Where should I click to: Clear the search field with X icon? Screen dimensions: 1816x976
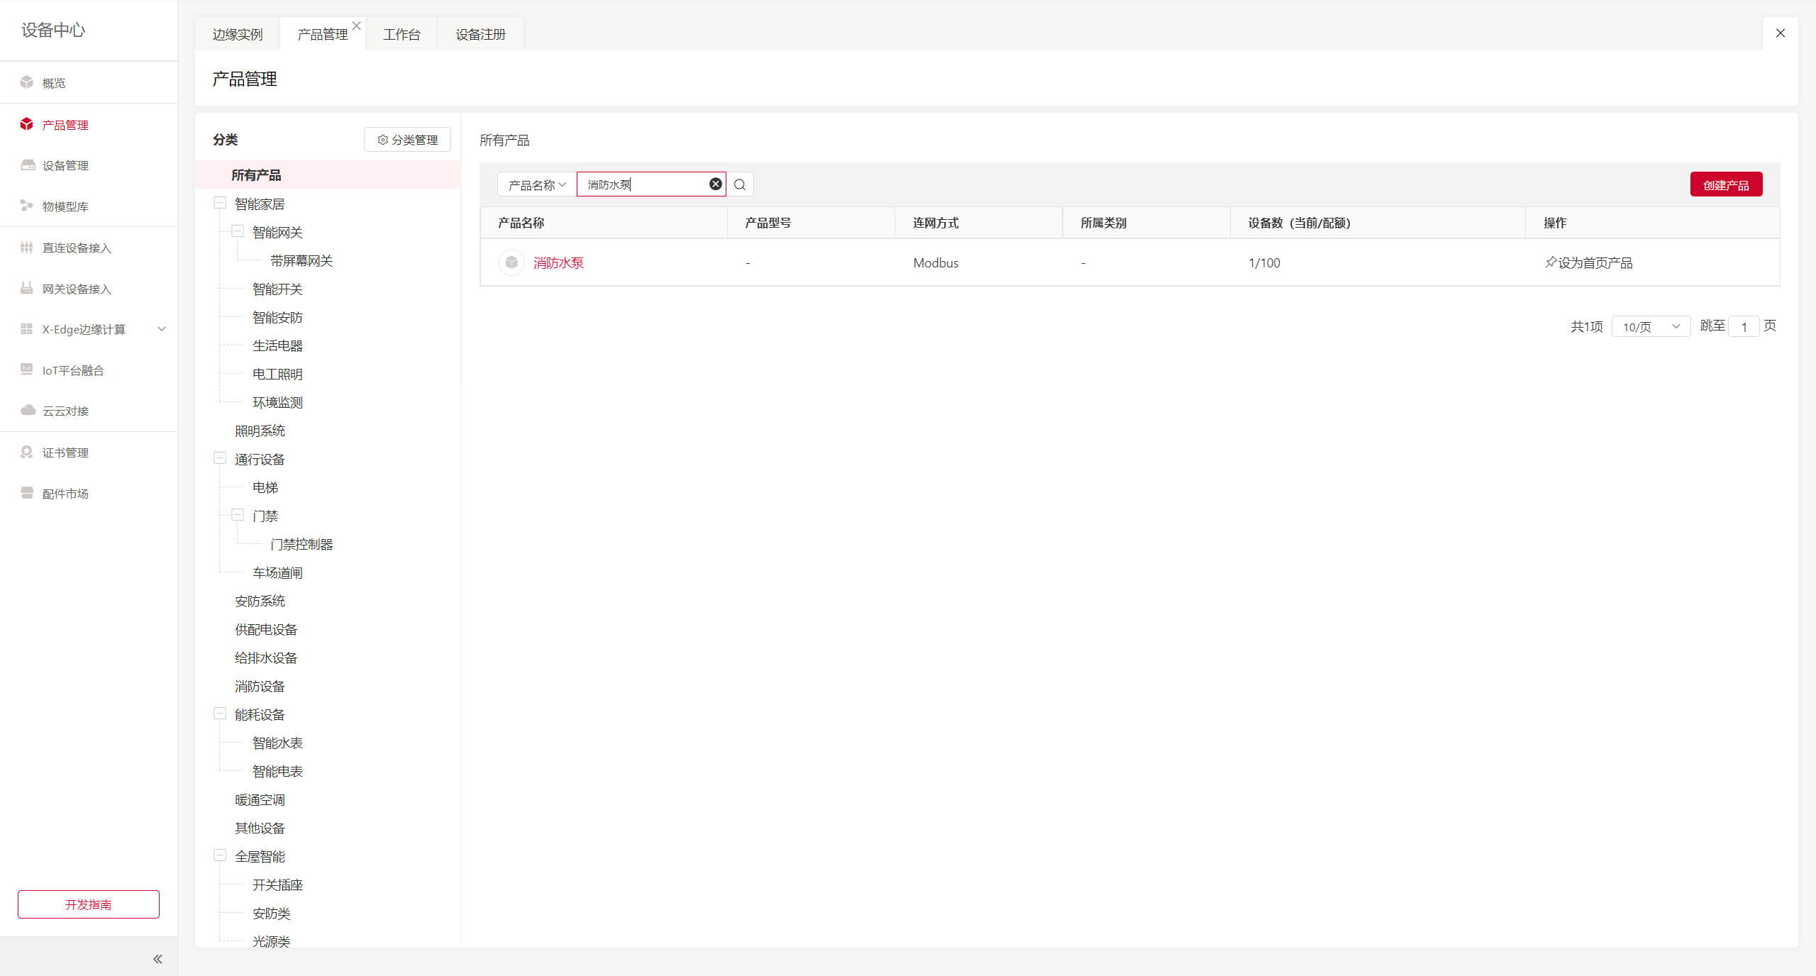[x=716, y=184]
